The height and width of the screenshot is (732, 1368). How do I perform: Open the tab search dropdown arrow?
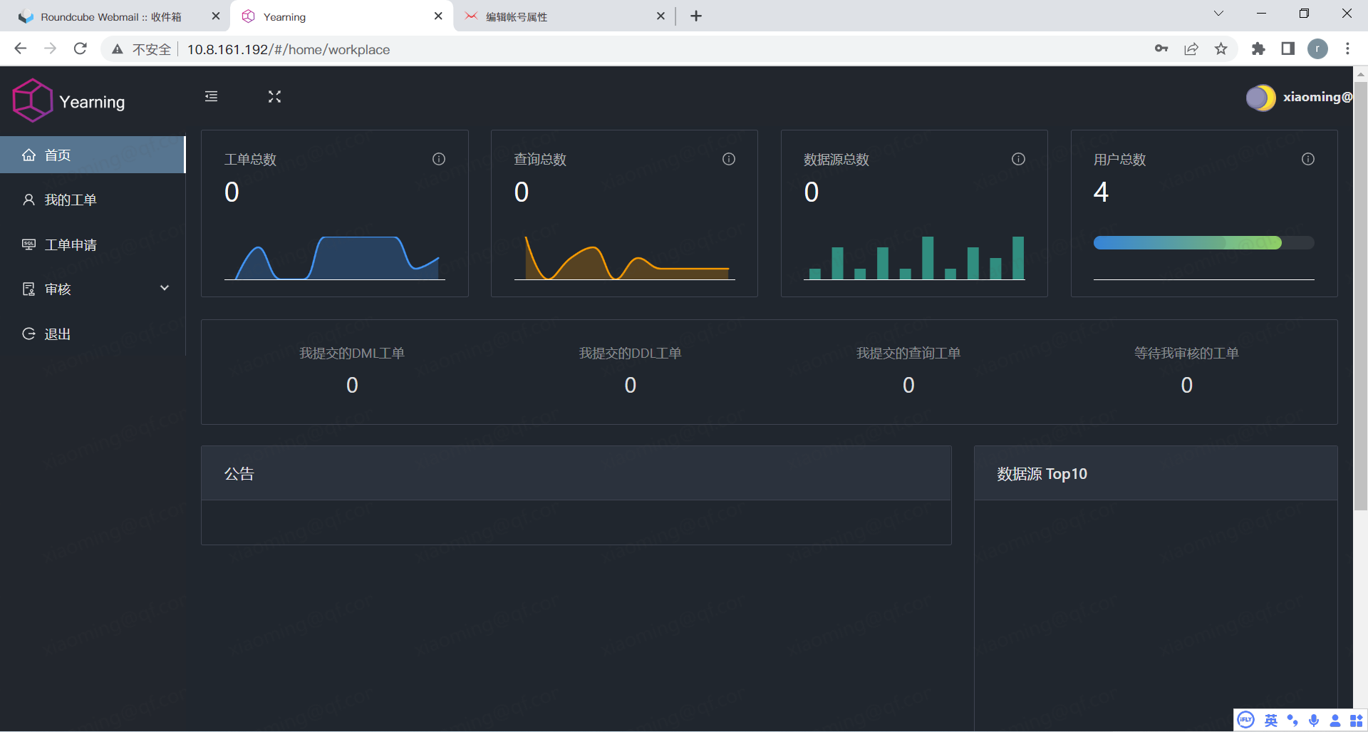point(1218,14)
